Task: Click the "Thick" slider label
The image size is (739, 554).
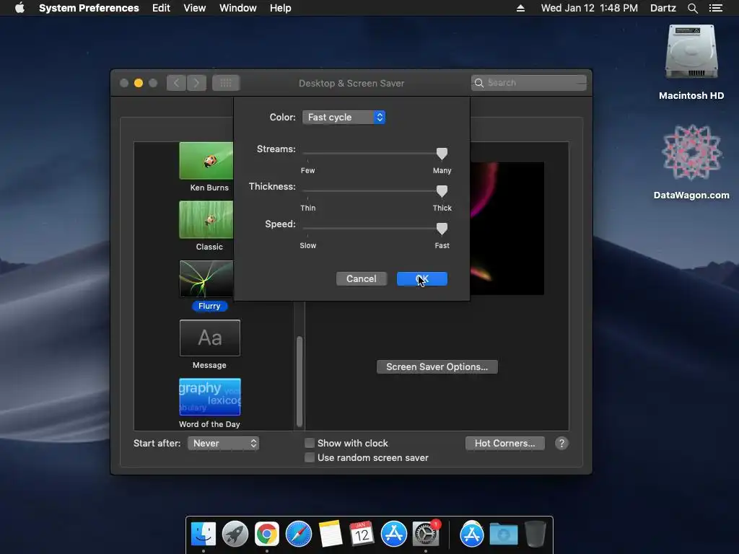Action: (x=442, y=208)
